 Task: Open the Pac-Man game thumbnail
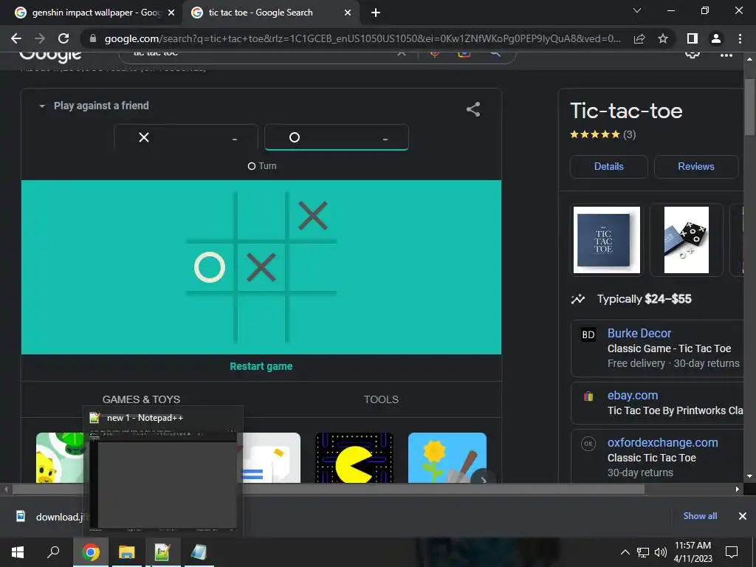pos(354,458)
